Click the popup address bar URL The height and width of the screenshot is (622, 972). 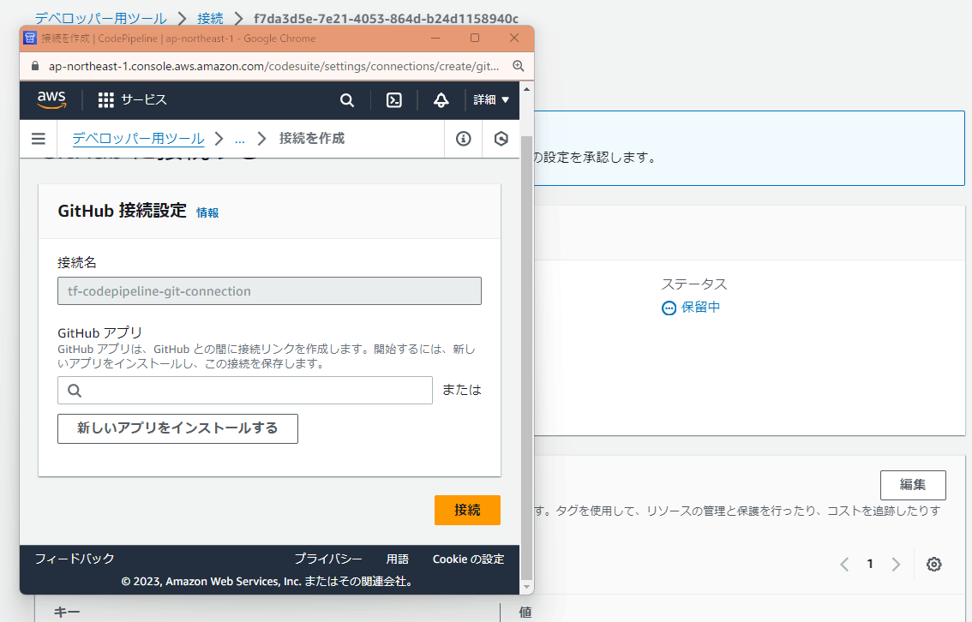(274, 66)
